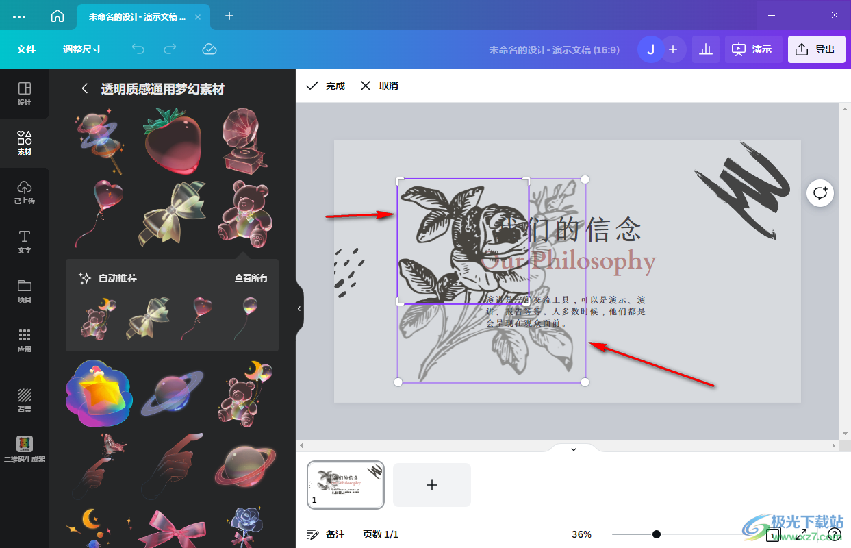
Task: Edit the design title 未命名的设计
Action: pyautogui.click(x=554, y=49)
